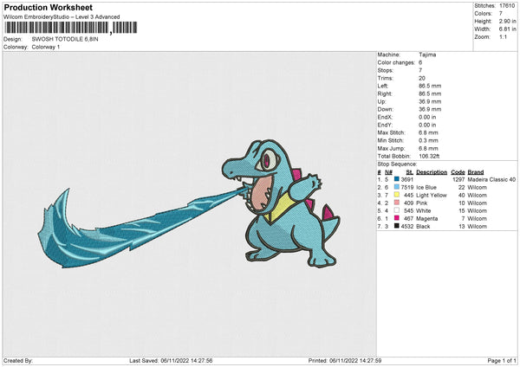The height and width of the screenshot is (367, 520).
Task: Click the blue water swoosh in the design
Action: pos(141,228)
